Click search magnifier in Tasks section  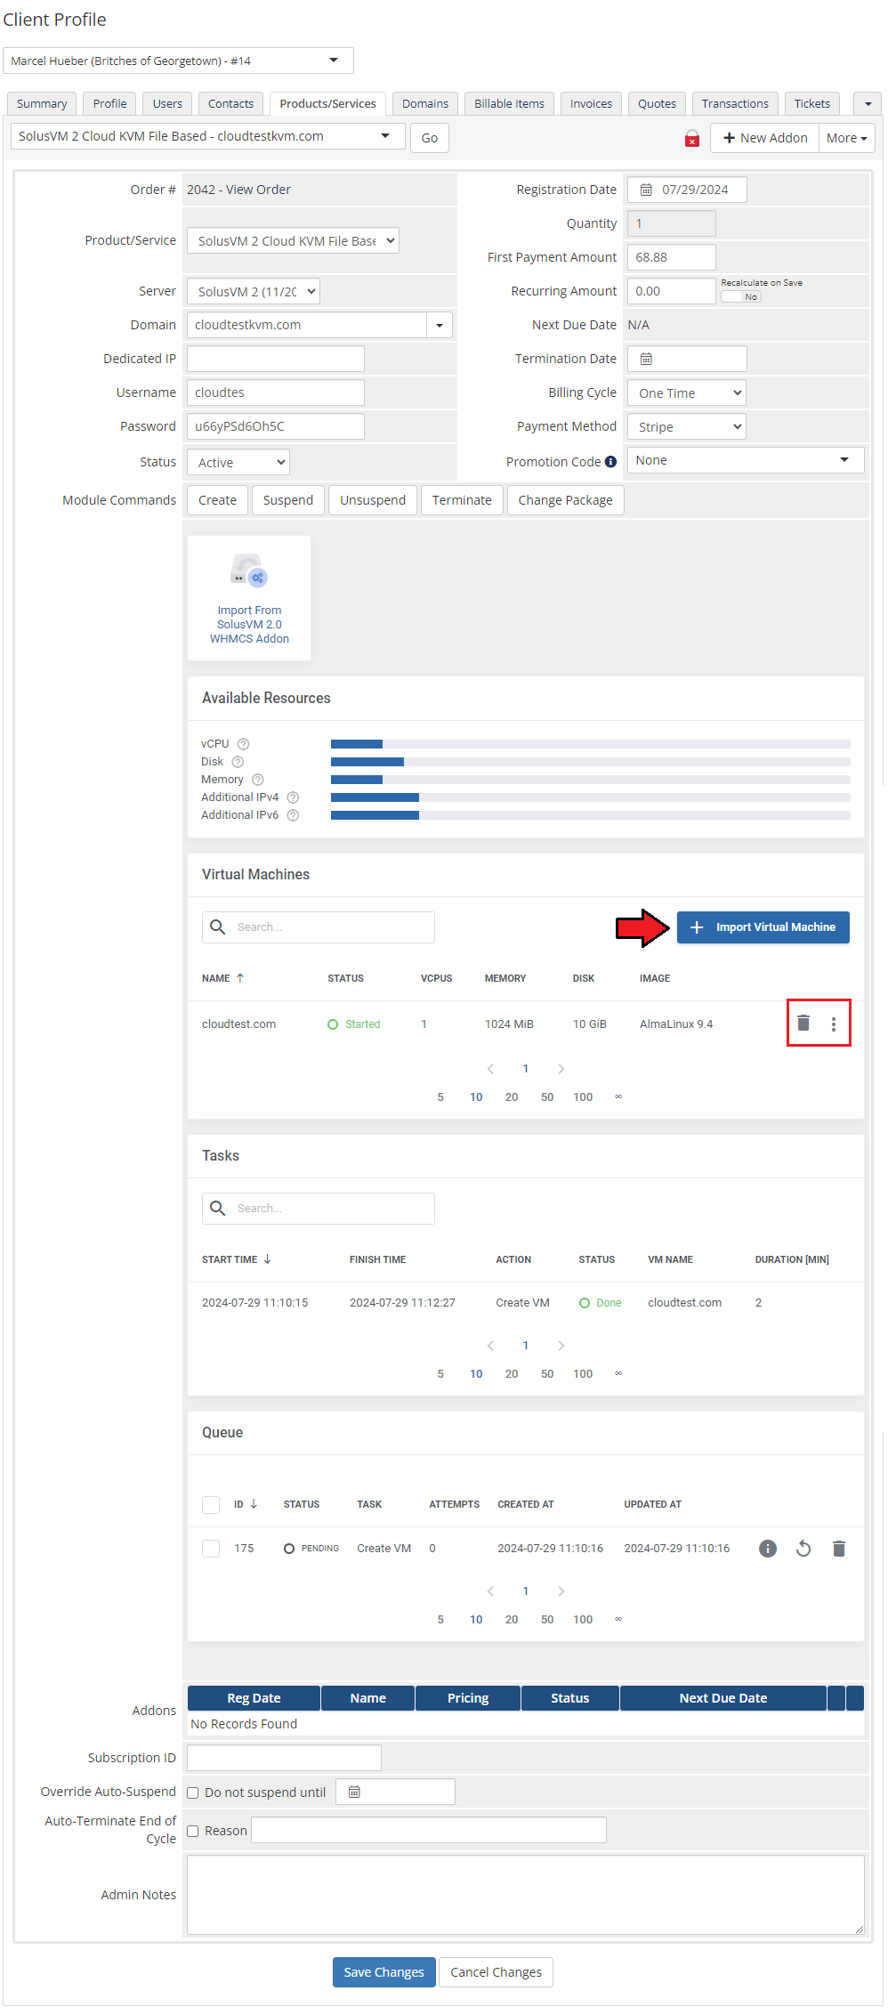[217, 1209]
